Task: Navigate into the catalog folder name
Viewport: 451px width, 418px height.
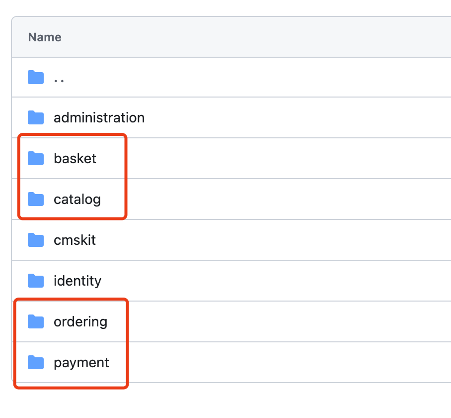Action: click(77, 200)
